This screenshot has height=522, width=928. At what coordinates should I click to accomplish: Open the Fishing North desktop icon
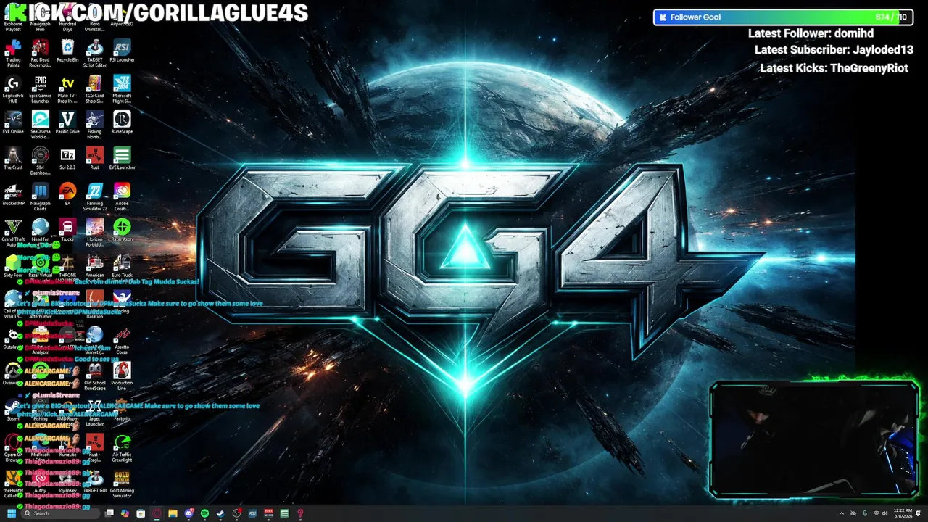click(94, 124)
